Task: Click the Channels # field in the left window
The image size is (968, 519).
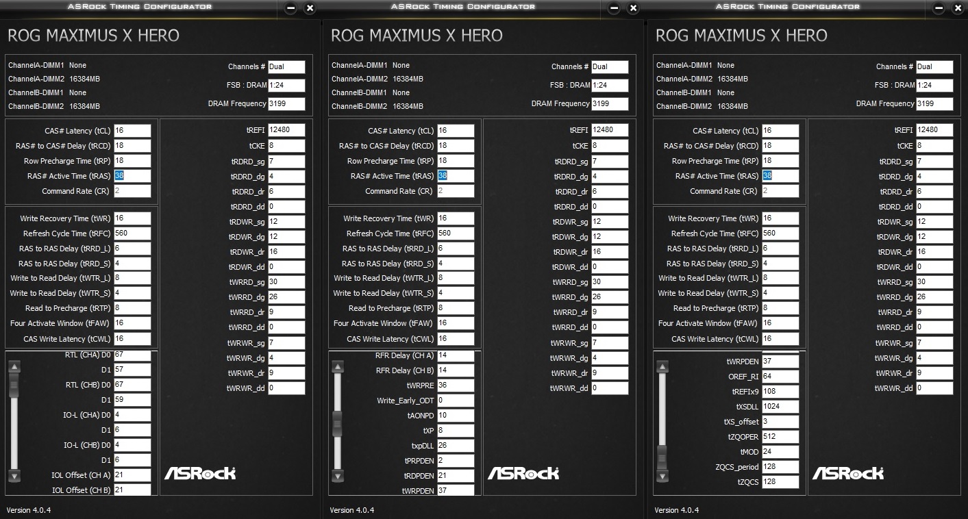Action: pos(286,67)
